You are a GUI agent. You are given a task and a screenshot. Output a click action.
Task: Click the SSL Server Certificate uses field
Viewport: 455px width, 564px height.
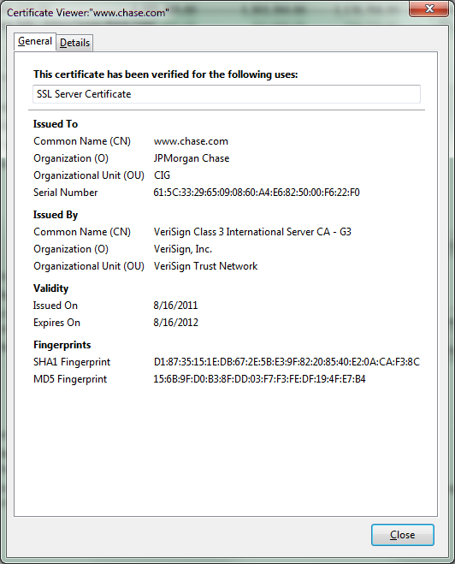pos(227,94)
